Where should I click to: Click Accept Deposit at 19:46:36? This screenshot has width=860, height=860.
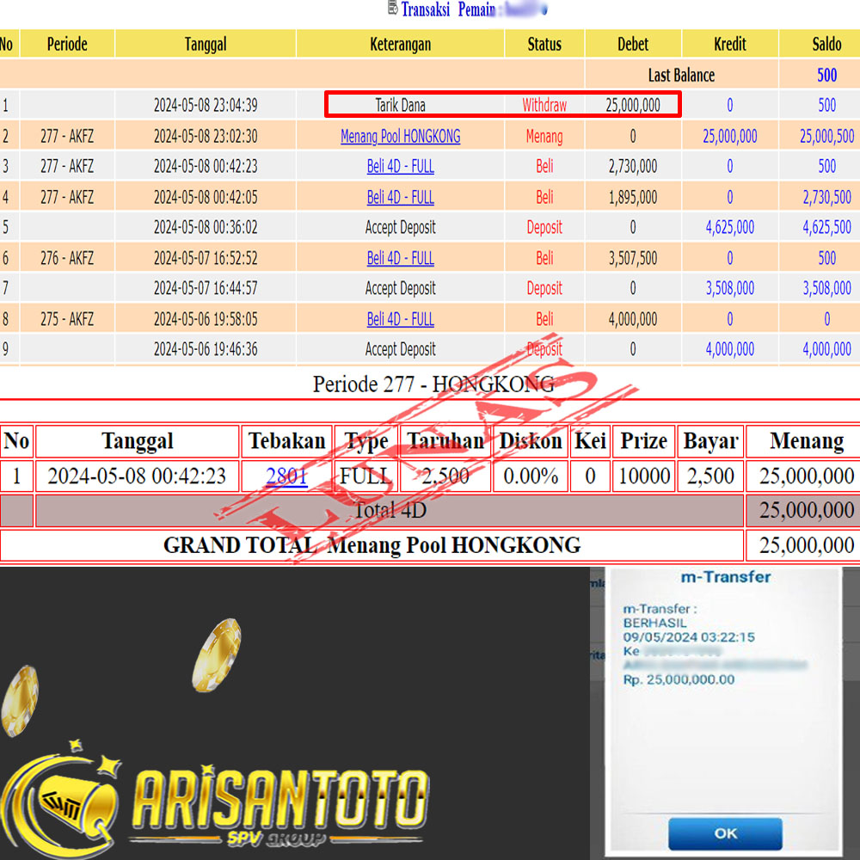point(401,349)
